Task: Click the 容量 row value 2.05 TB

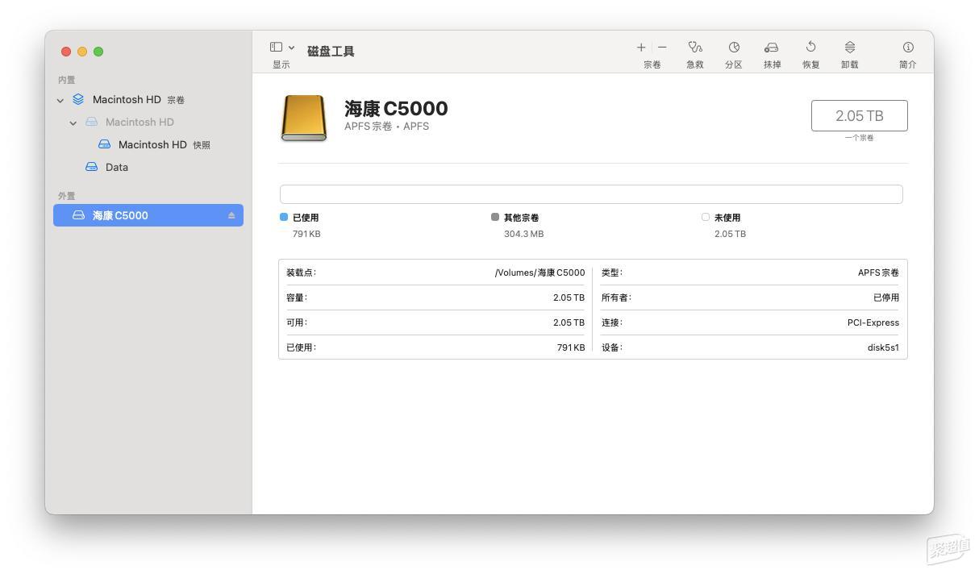Action: [569, 297]
